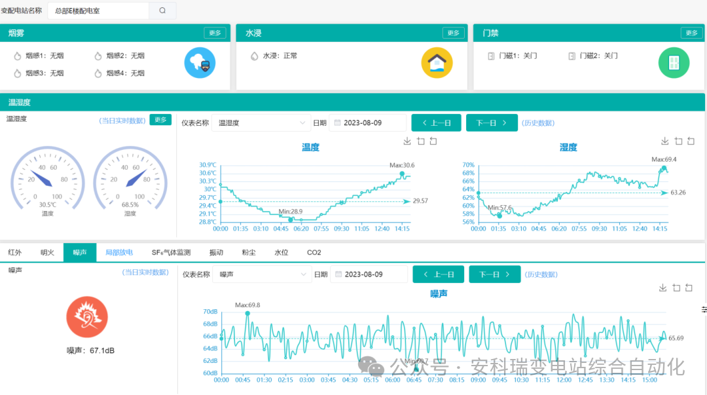Click the droplet icon beside 水浸

[254, 56]
